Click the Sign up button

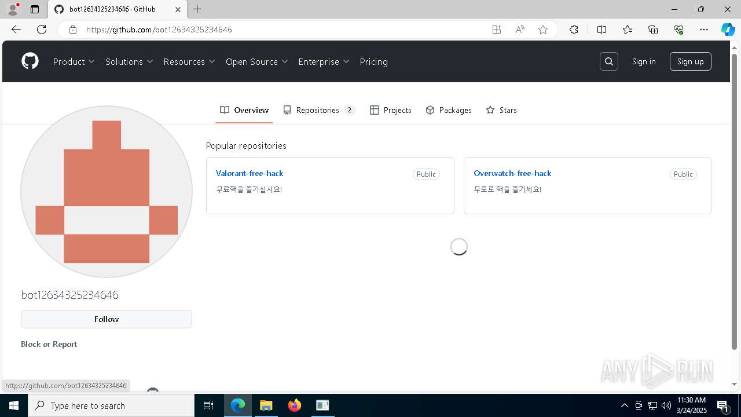pos(690,61)
